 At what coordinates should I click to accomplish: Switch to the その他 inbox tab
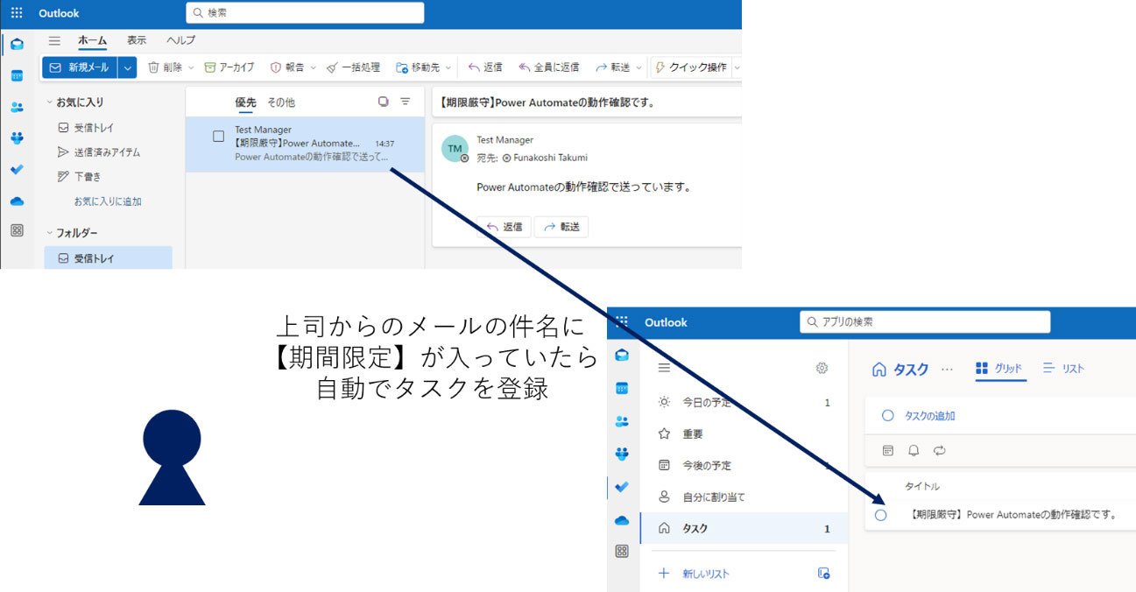pyautogui.click(x=281, y=102)
